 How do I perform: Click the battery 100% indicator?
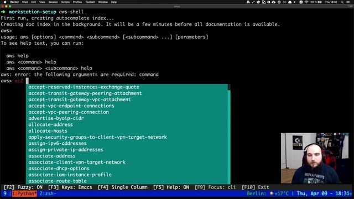(x=316, y=2)
